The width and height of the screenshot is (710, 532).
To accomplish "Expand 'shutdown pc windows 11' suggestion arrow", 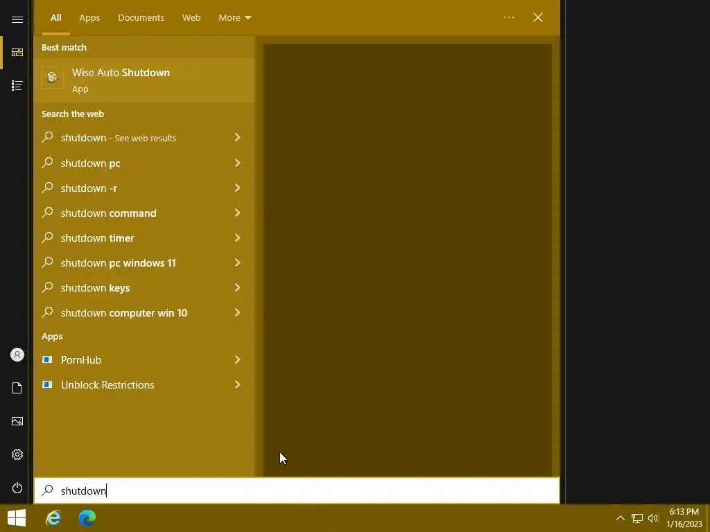I will [237, 263].
